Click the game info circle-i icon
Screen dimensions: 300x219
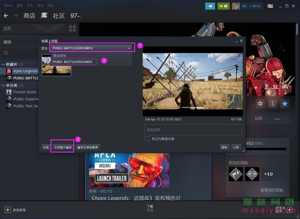pos(272,103)
